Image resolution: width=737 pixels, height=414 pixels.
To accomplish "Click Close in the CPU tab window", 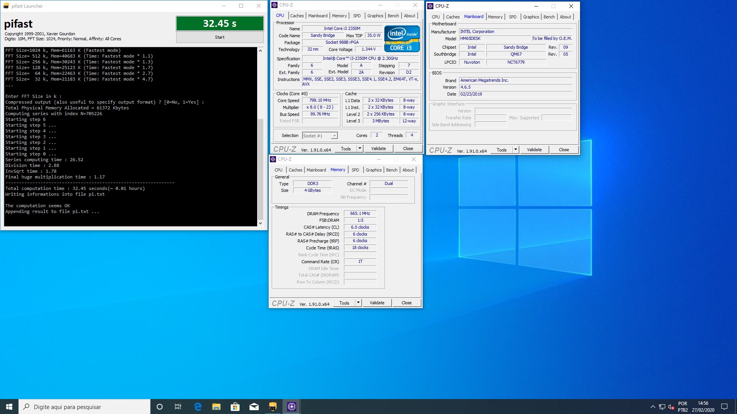I will (408, 148).
